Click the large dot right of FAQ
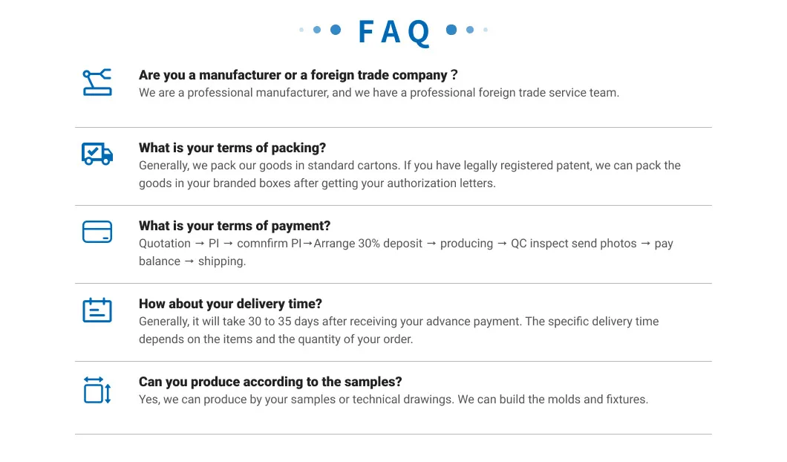787x462 pixels. tap(451, 30)
